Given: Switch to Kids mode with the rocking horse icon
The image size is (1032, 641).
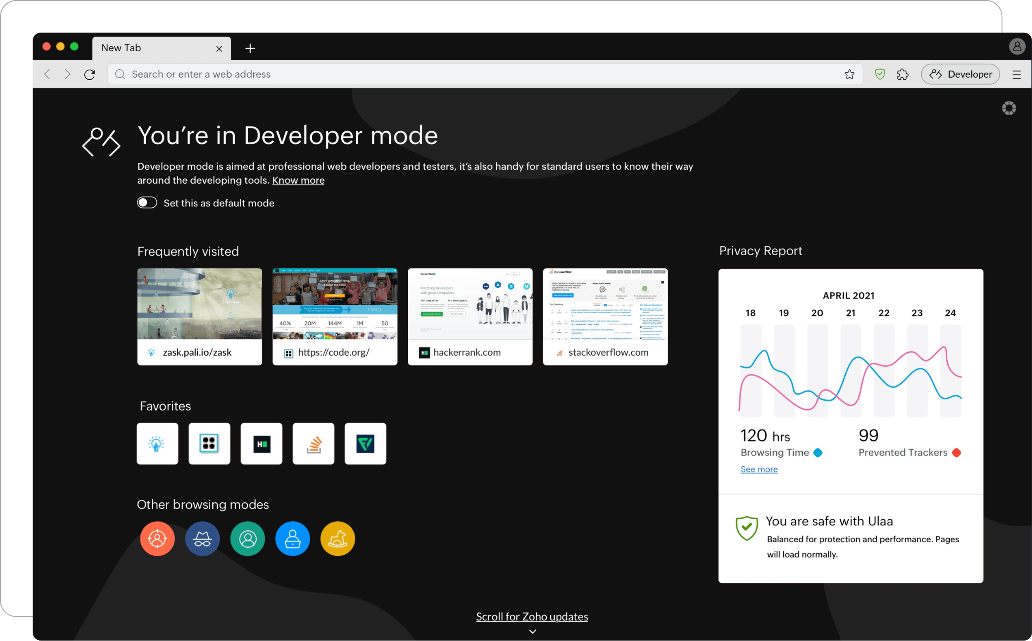Looking at the screenshot, I should (x=338, y=539).
